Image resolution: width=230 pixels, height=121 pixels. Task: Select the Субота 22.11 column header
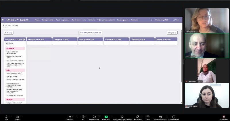click(142, 39)
